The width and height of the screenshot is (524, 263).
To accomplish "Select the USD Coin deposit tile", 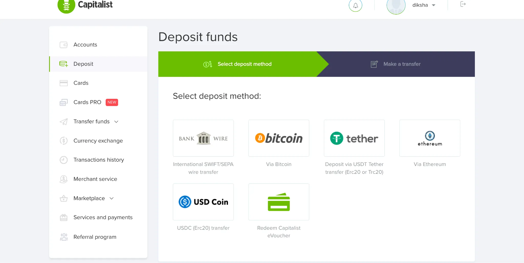I will tap(203, 202).
